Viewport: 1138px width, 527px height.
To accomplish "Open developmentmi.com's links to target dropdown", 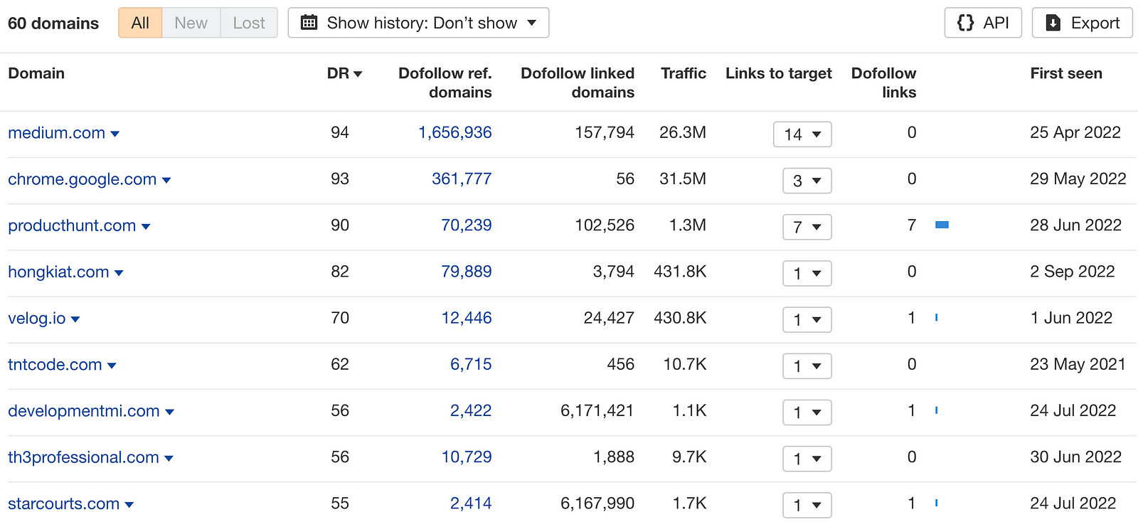I will pyautogui.click(x=807, y=411).
